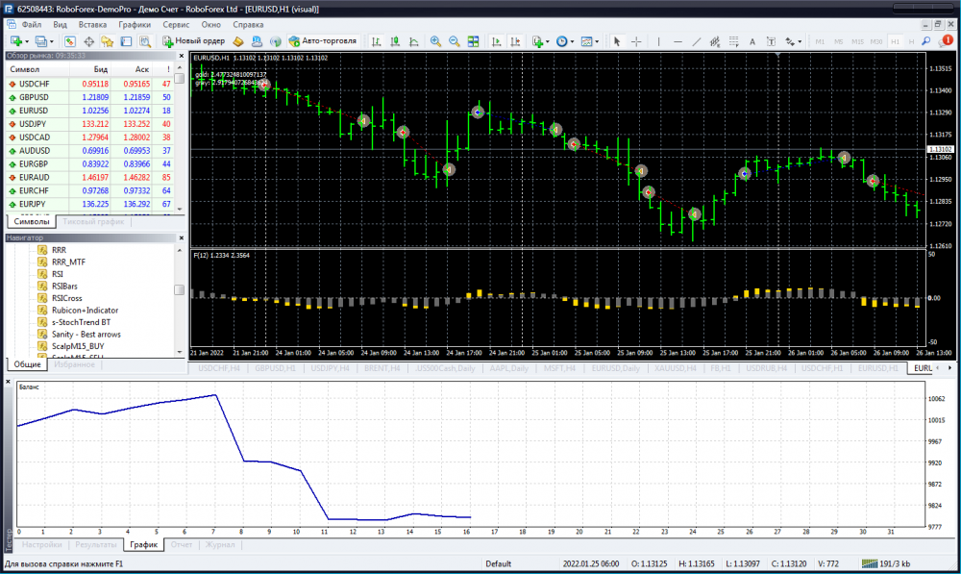Open the New Chart toolbar icon

(x=16, y=41)
